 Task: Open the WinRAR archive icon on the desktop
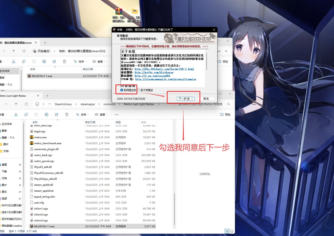[x=119, y=12]
